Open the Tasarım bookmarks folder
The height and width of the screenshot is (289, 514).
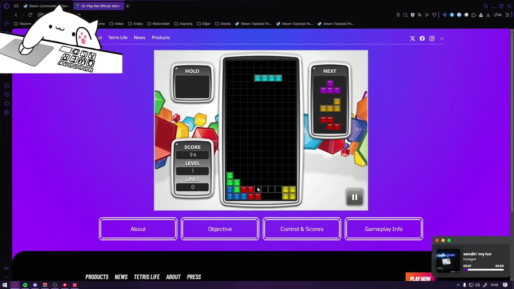tap(22, 24)
